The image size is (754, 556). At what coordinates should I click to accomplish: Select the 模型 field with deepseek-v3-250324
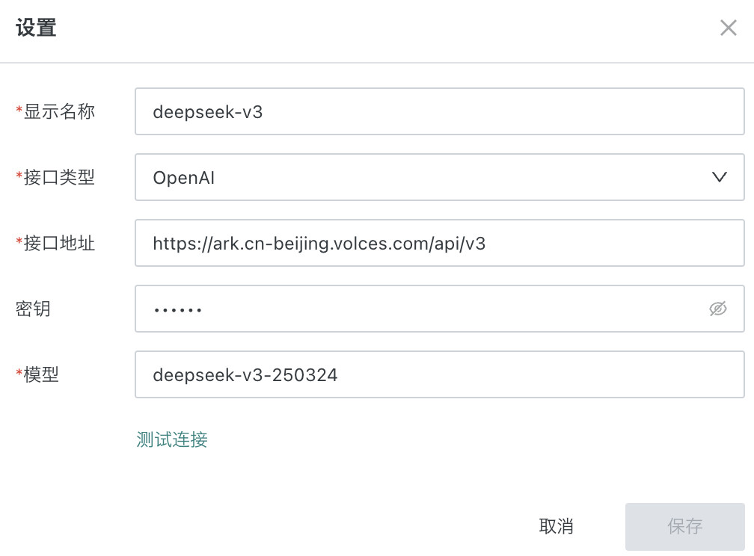click(x=439, y=374)
